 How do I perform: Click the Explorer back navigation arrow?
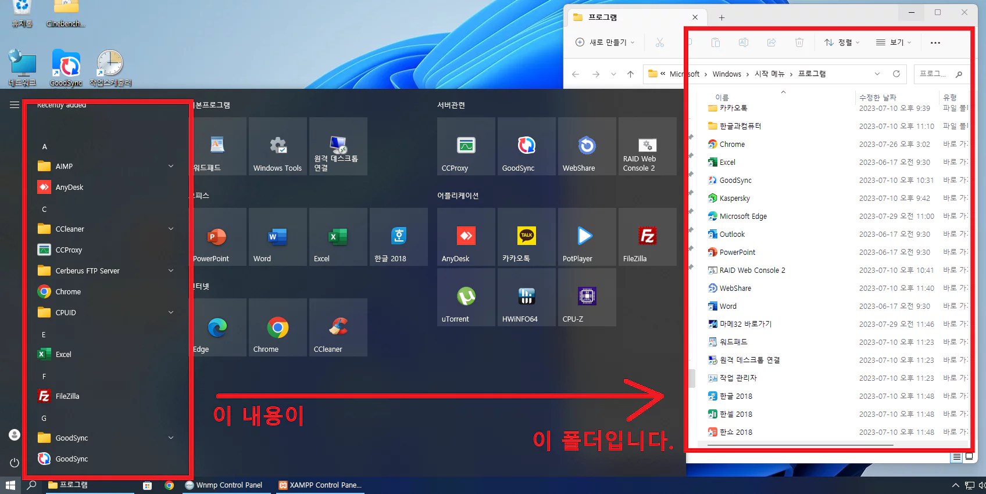click(x=576, y=74)
